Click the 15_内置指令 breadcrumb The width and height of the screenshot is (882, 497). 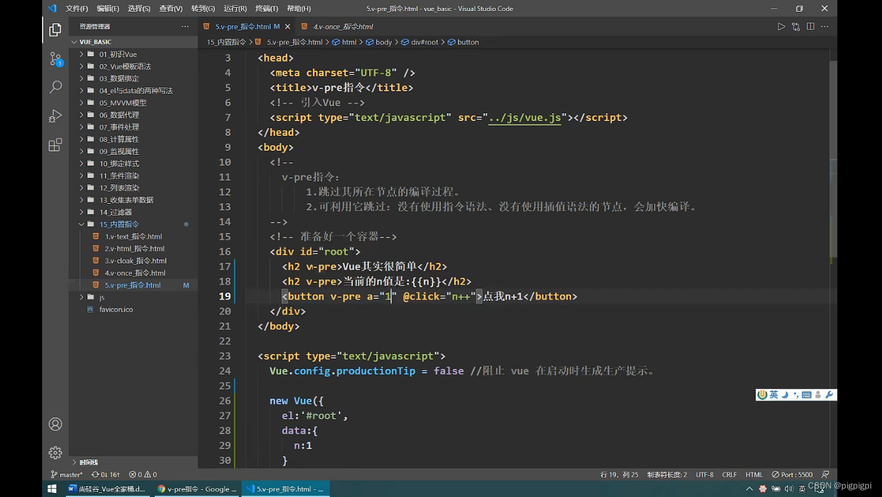[226, 42]
